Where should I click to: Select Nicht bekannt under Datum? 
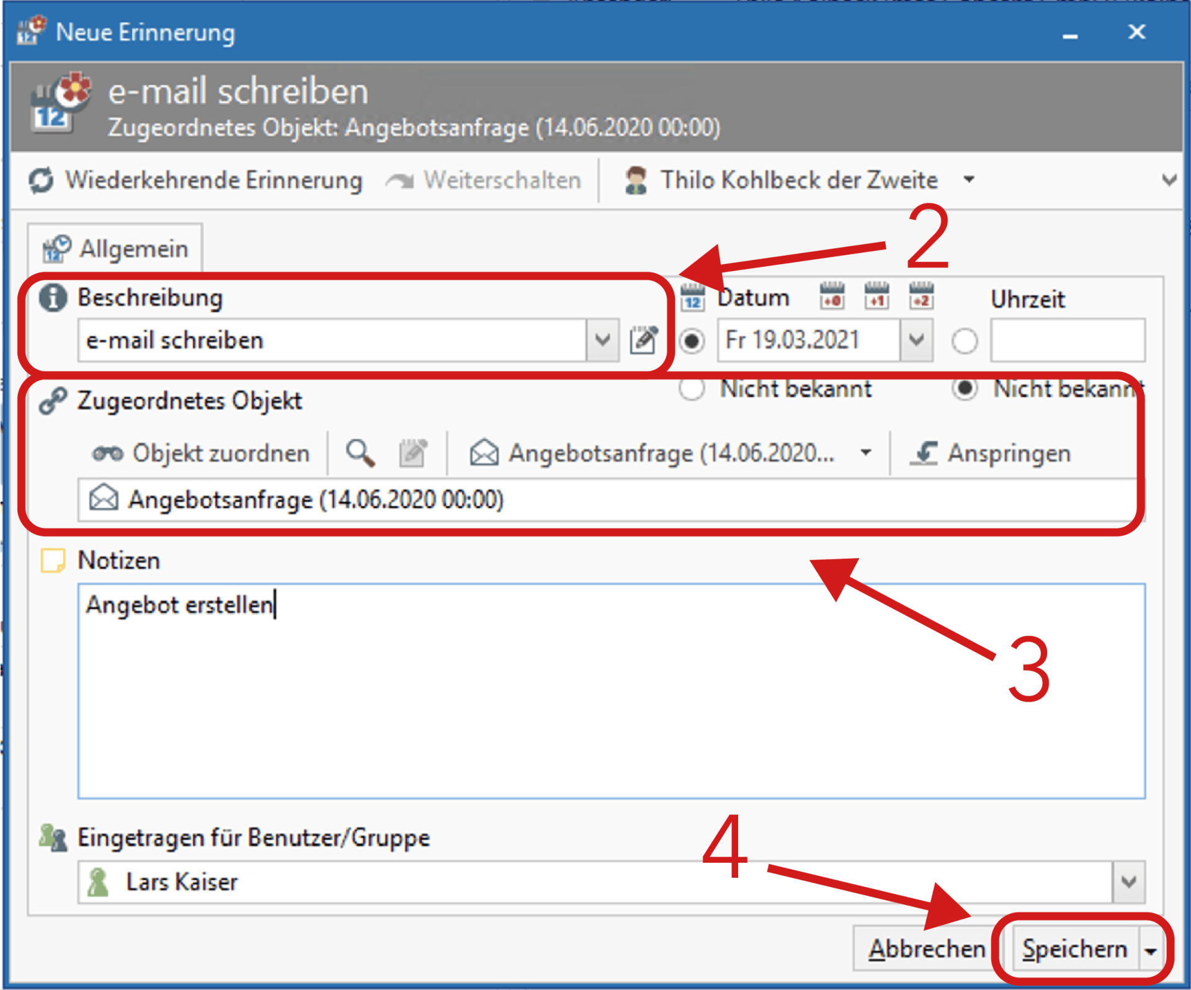coord(692,389)
